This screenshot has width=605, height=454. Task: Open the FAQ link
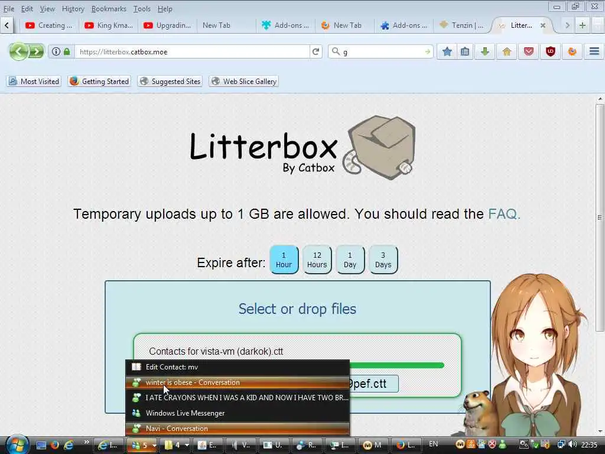504,214
